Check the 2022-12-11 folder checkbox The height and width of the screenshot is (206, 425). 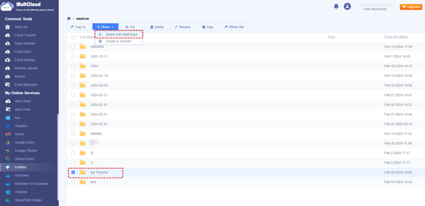click(x=73, y=56)
